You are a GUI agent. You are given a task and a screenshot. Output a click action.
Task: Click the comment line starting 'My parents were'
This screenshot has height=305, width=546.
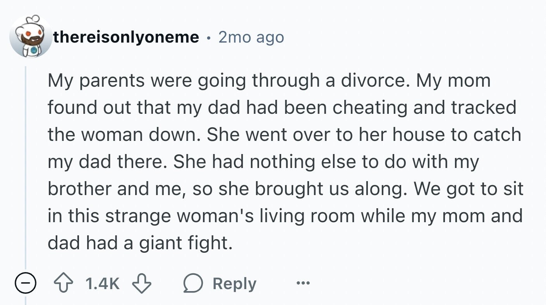tap(269, 81)
